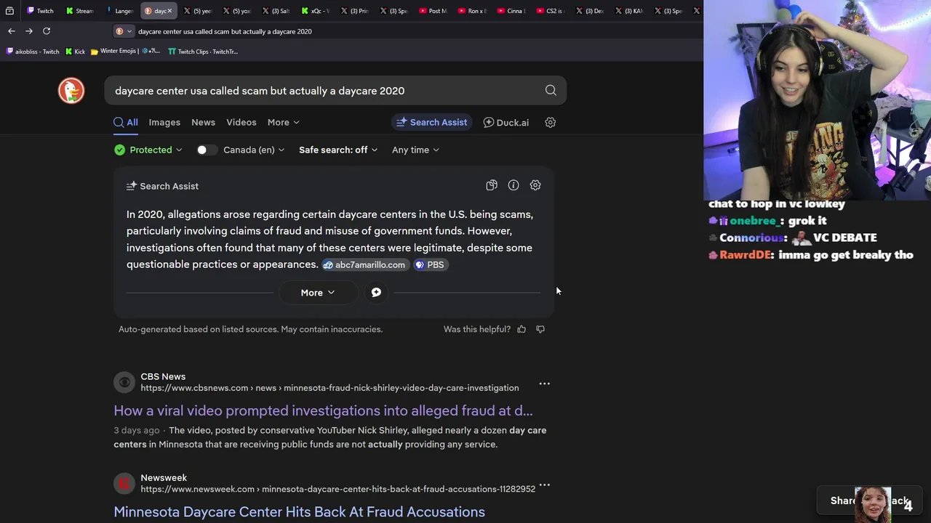Viewport: 931px width, 523px height.
Task: Open Minnesota Daycare Center Hits Back article
Action: (299, 511)
